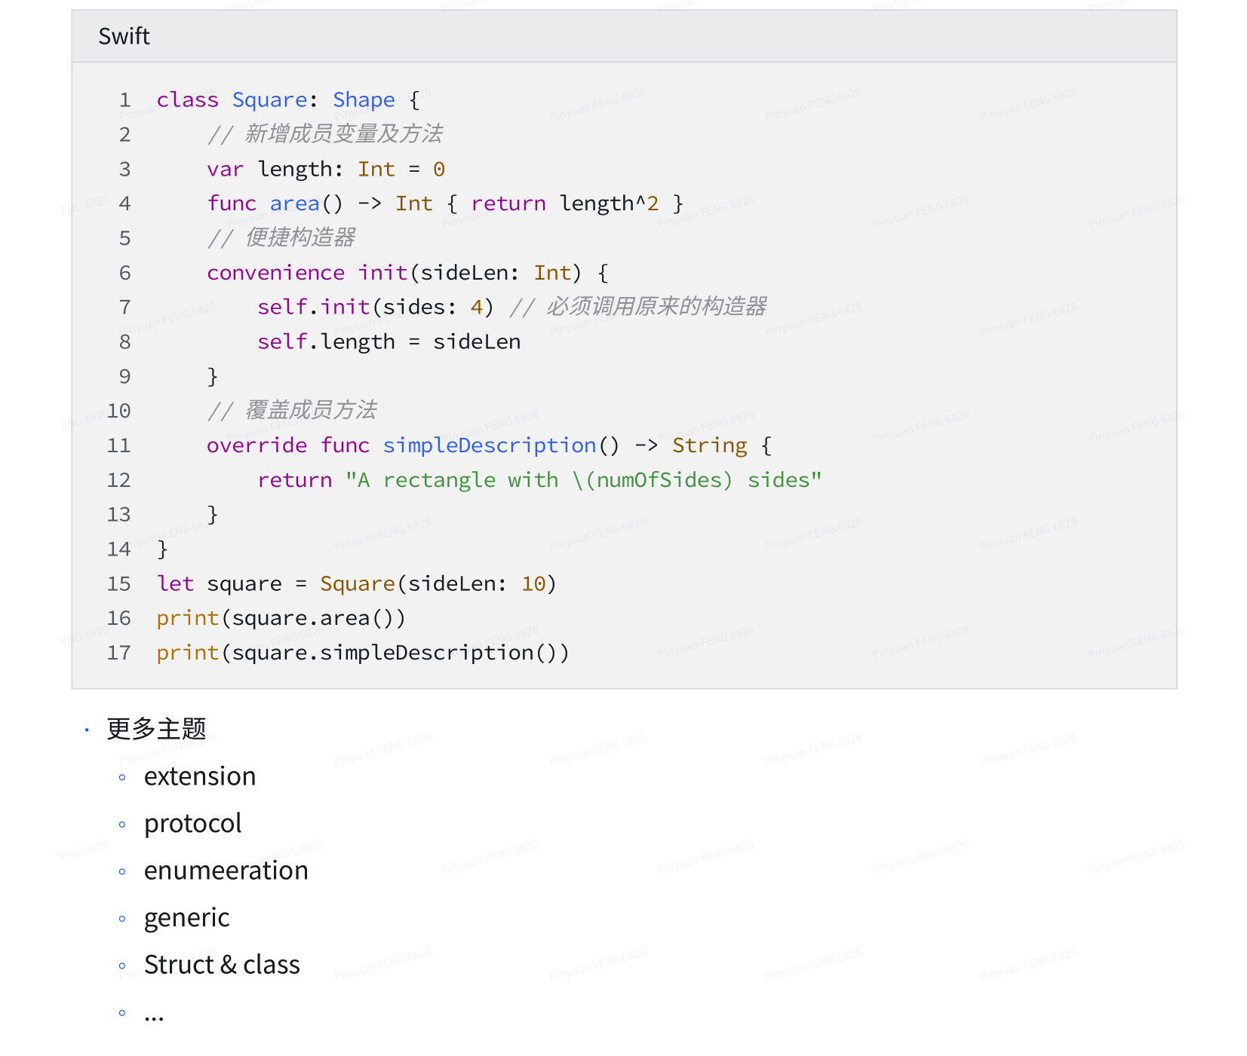Select the "extension" topic in the list
The height and width of the screenshot is (1056, 1247).
coord(199,776)
